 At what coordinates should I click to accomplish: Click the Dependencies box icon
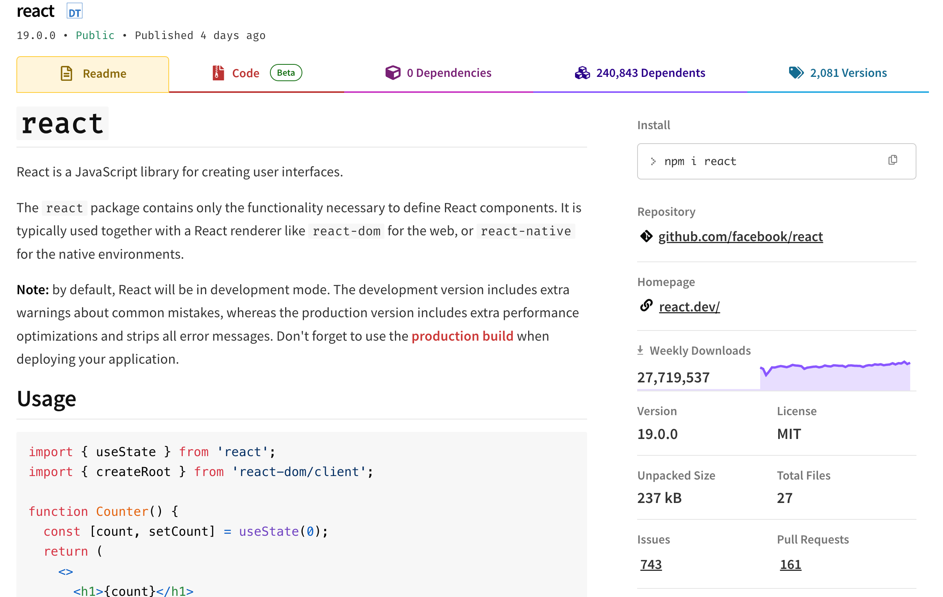(x=393, y=73)
